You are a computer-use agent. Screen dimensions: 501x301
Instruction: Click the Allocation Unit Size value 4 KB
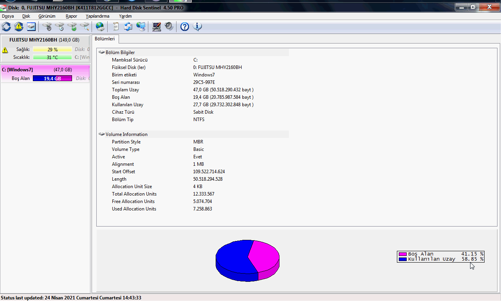click(198, 187)
